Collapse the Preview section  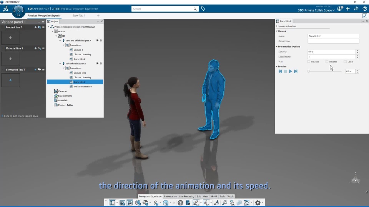(x=277, y=66)
